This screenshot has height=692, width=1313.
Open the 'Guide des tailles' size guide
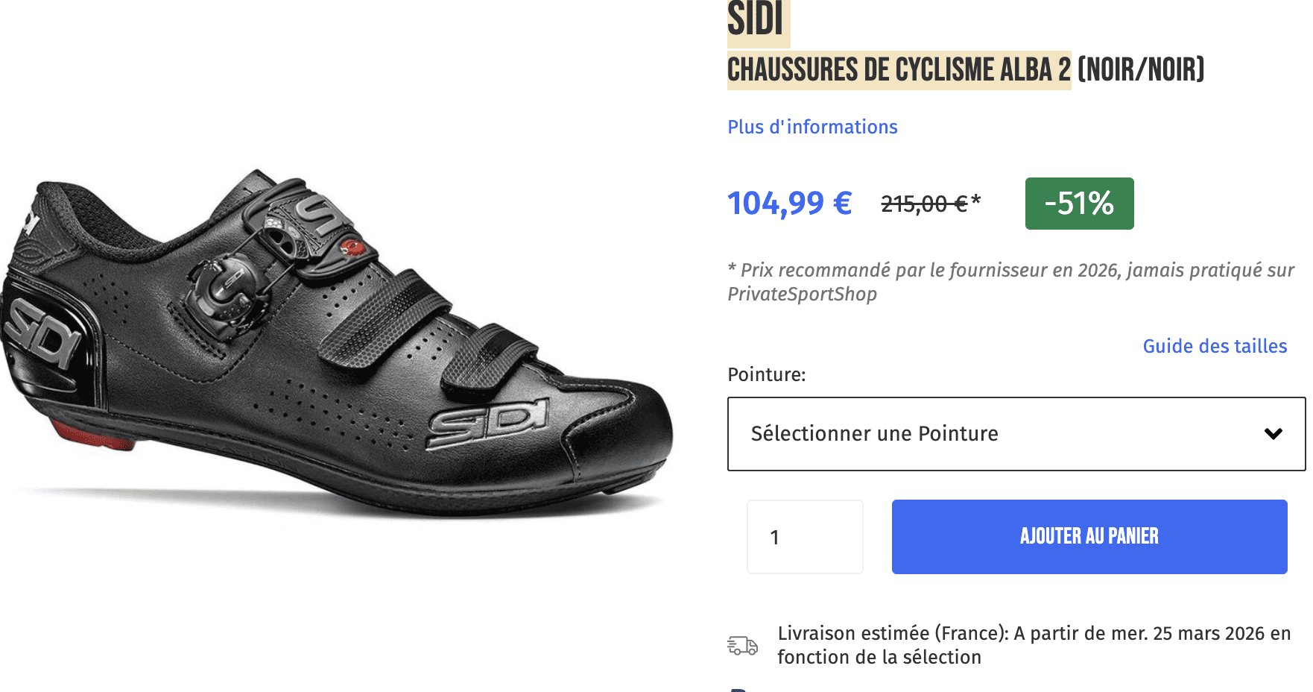pos(1214,346)
